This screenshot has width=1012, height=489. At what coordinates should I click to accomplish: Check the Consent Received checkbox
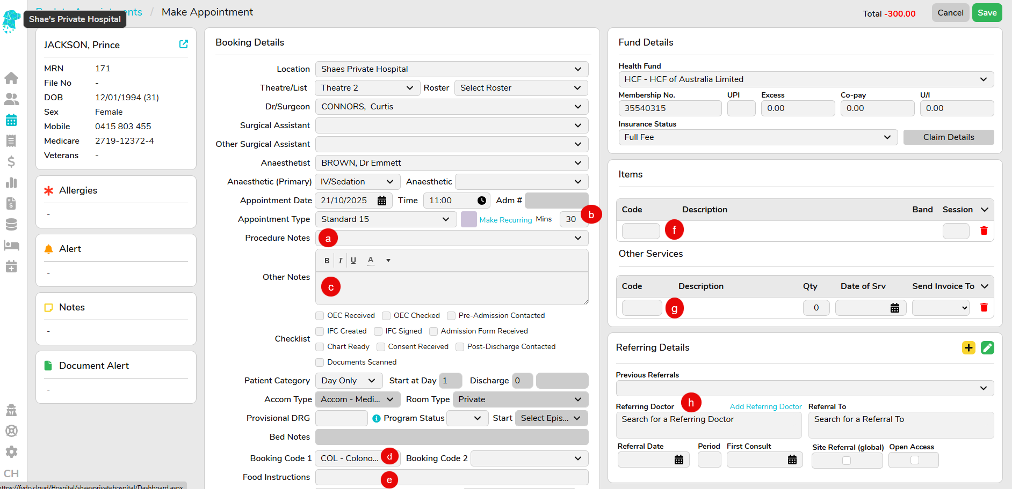381,347
